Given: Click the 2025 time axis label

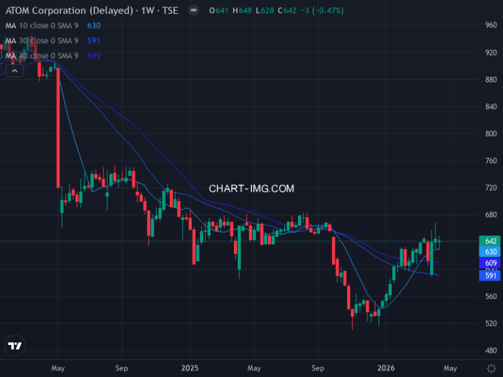Looking at the screenshot, I should (x=190, y=368).
